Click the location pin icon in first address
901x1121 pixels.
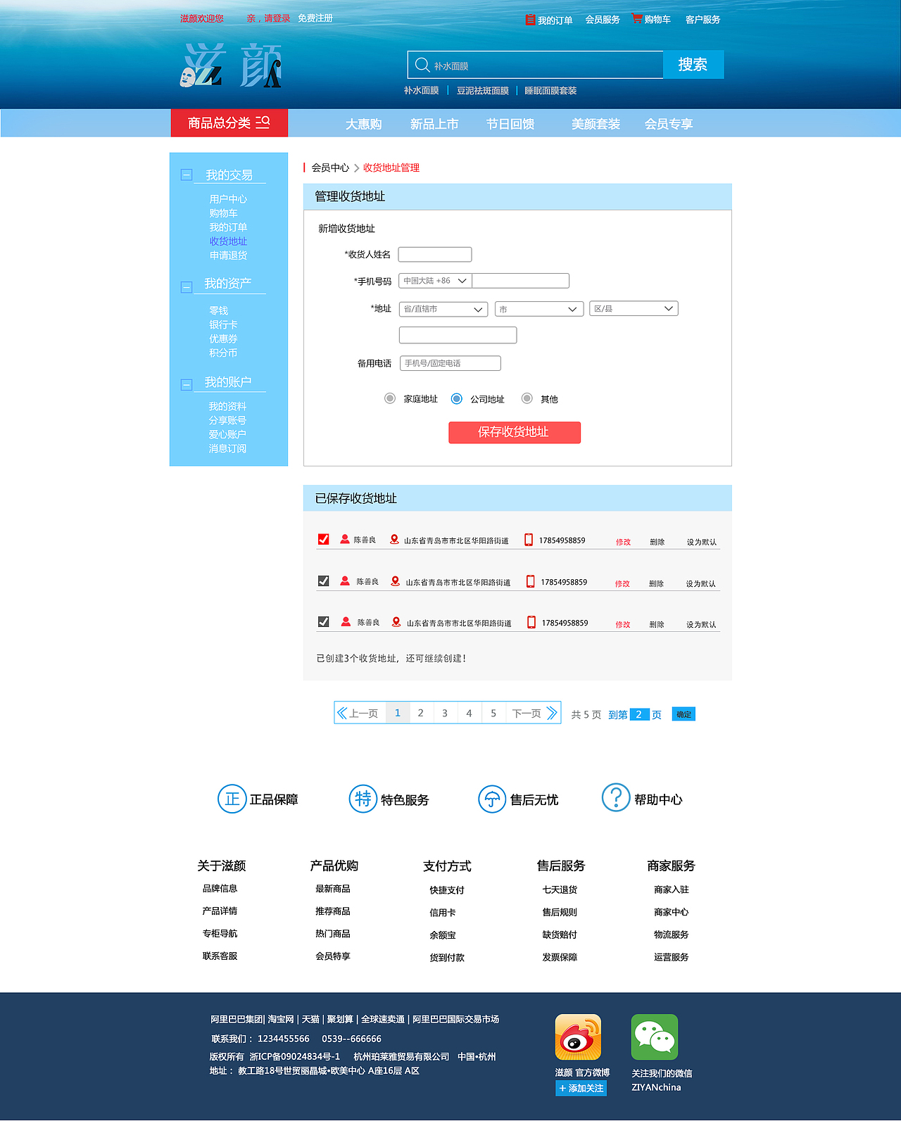pos(395,539)
